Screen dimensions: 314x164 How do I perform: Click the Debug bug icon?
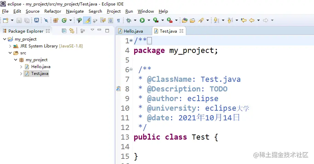pos(128,20)
